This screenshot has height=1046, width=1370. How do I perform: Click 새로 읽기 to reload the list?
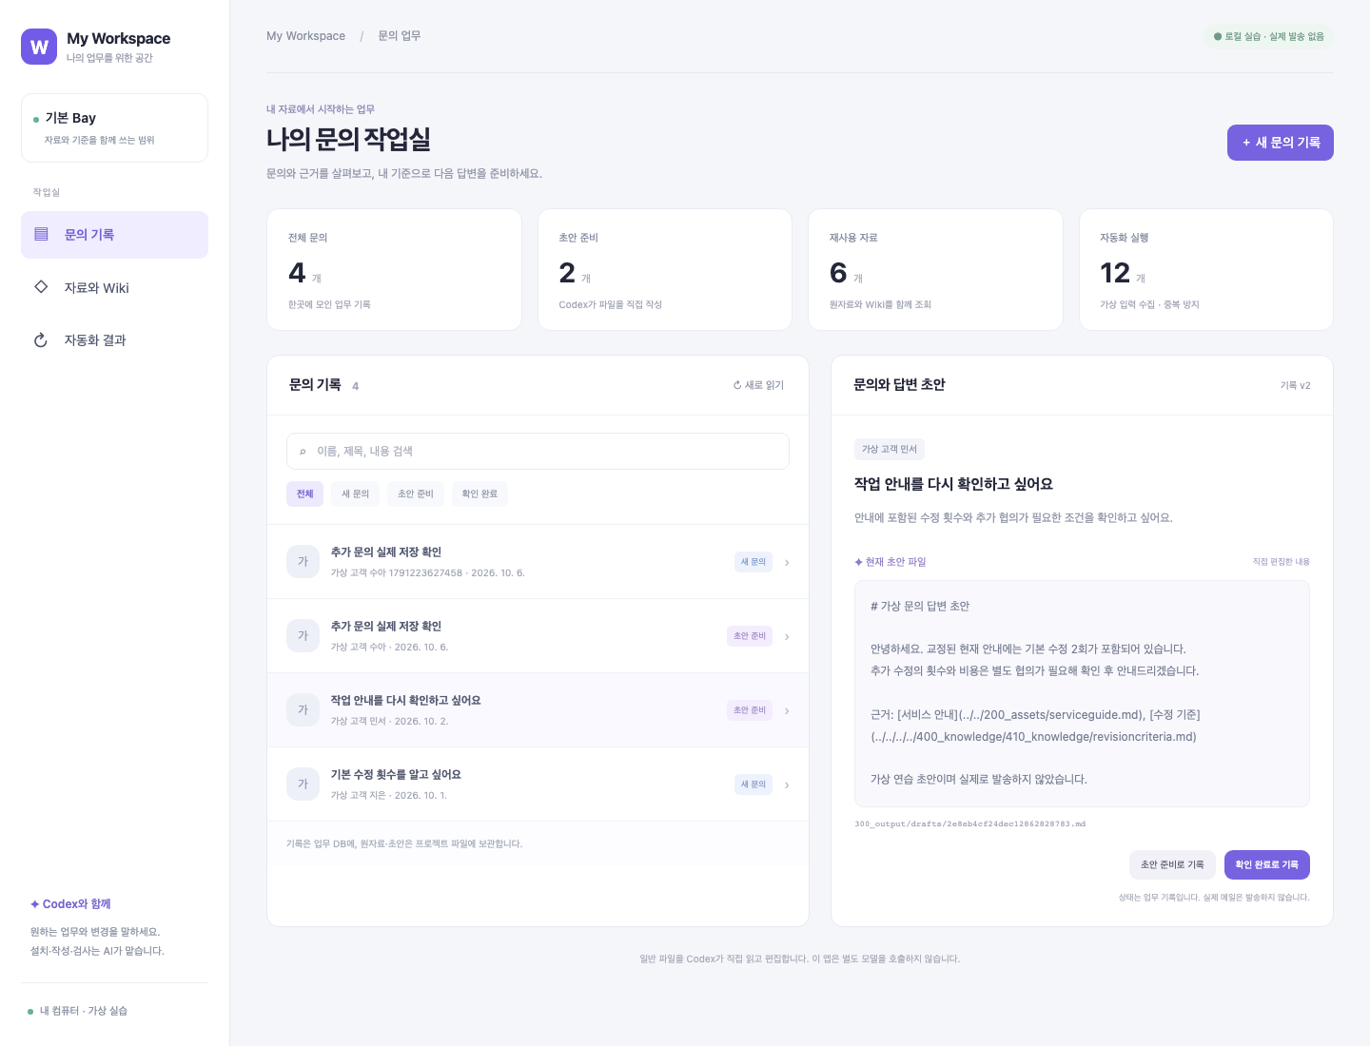coord(758,385)
